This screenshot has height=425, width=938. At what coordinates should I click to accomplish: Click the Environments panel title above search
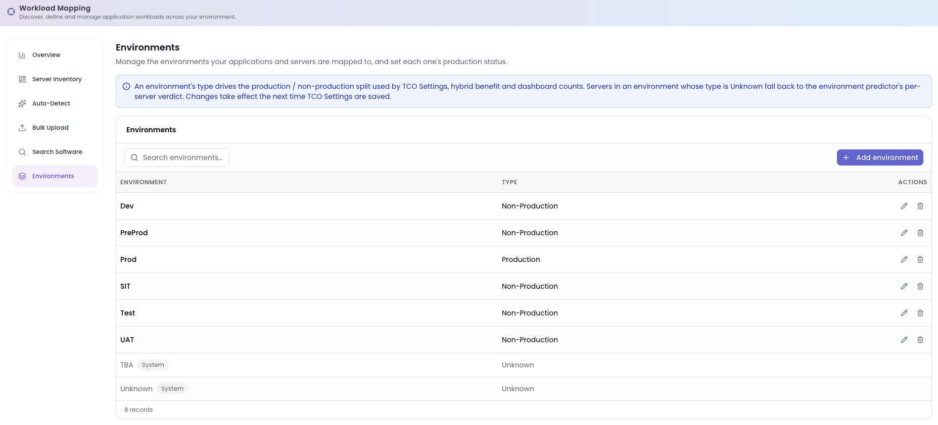point(151,130)
